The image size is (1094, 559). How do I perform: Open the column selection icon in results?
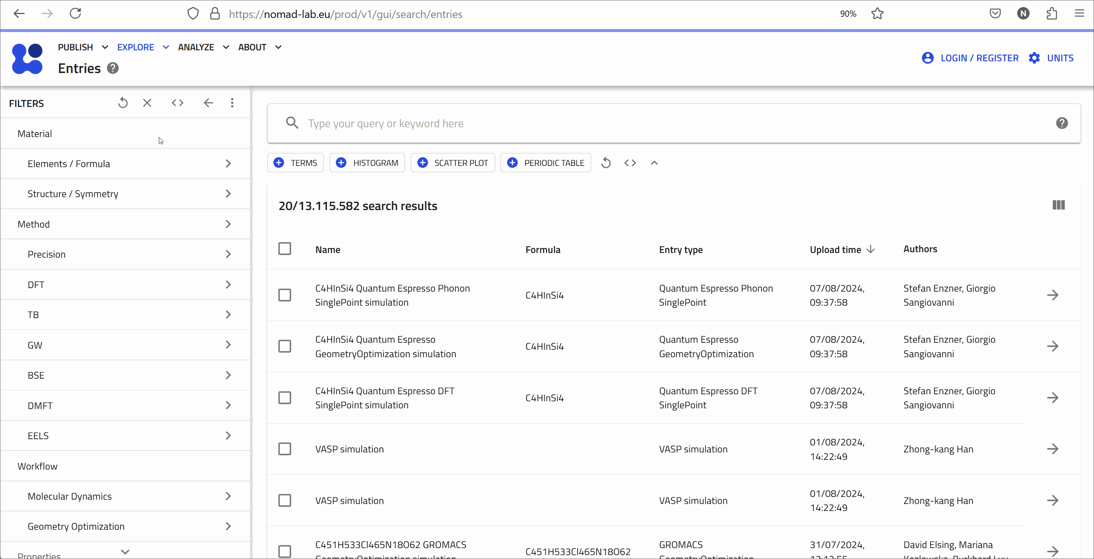(1059, 205)
